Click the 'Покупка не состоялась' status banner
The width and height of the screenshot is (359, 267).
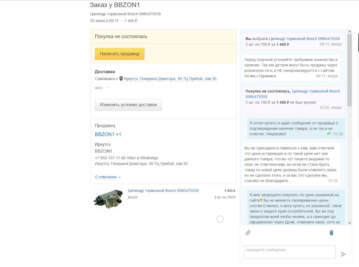coord(163,37)
